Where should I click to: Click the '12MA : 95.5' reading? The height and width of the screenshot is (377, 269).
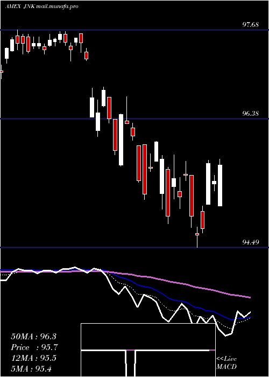click(33, 358)
